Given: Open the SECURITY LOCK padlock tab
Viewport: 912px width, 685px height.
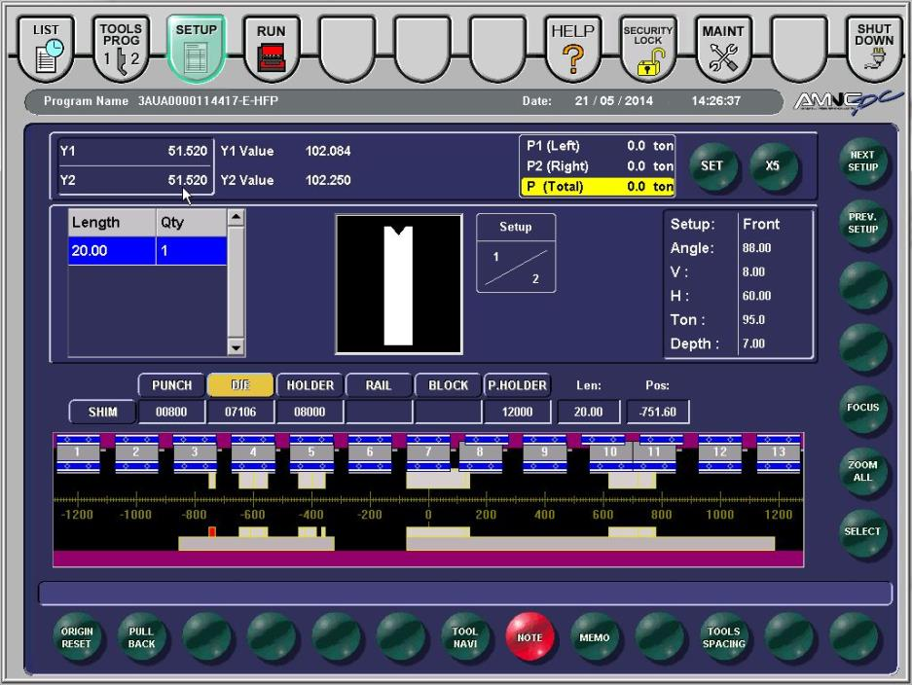Looking at the screenshot, I should pyautogui.click(x=648, y=50).
